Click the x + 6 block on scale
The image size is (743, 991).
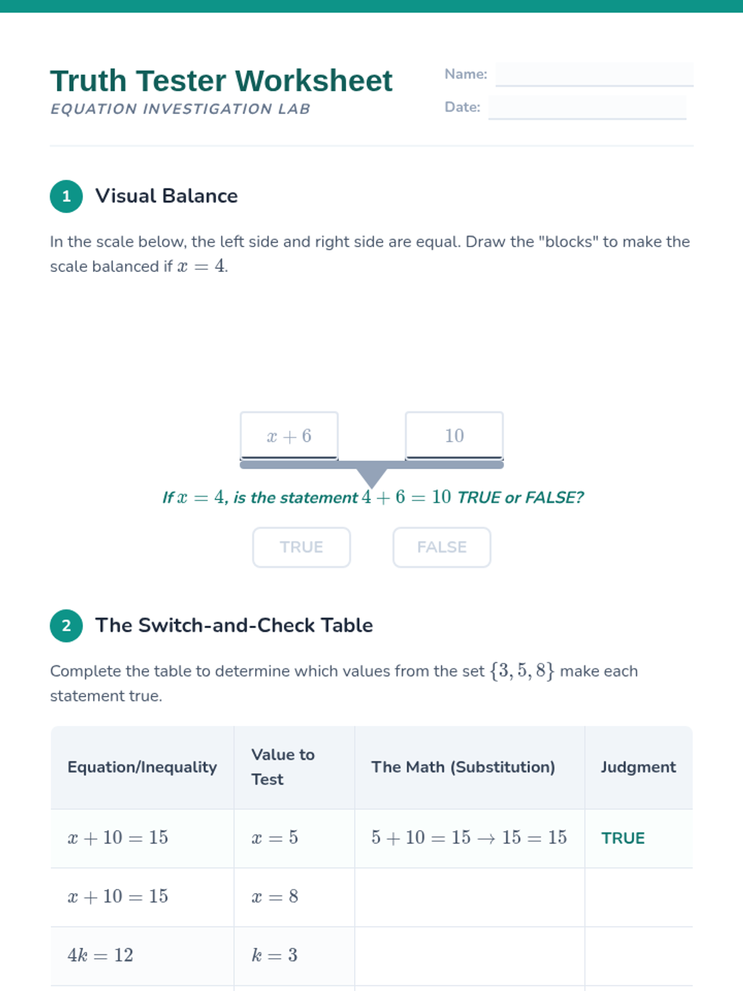coord(289,435)
